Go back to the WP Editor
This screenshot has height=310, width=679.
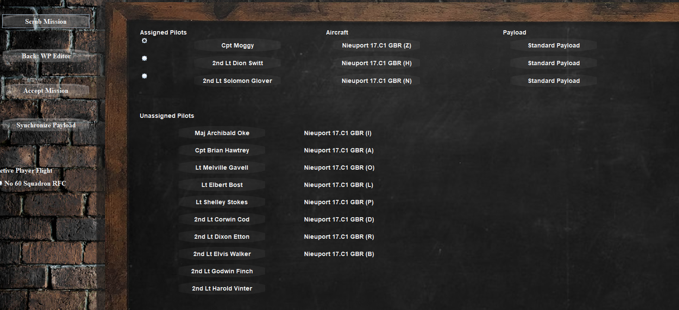point(46,56)
